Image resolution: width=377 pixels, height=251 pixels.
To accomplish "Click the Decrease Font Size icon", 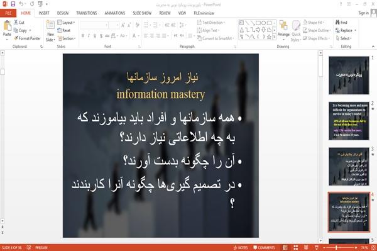I will (129, 25).
